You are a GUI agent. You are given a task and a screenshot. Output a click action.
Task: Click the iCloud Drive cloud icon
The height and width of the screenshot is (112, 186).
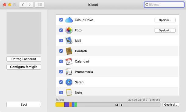tap(69, 20)
